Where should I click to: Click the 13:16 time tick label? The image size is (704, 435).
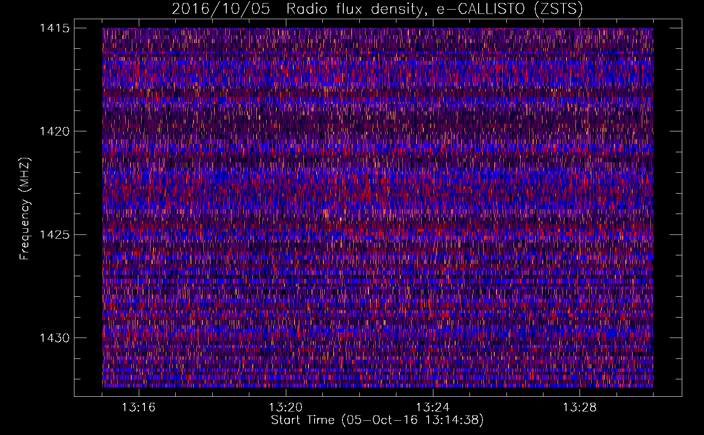point(138,408)
